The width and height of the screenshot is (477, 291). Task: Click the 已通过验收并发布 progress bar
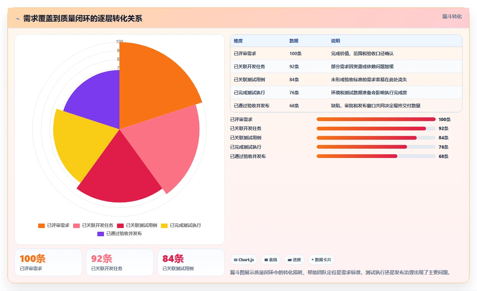coord(376,156)
